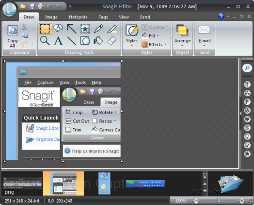The width and height of the screenshot is (254, 205).
Task: Switch to the View tab
Action: 124,17
